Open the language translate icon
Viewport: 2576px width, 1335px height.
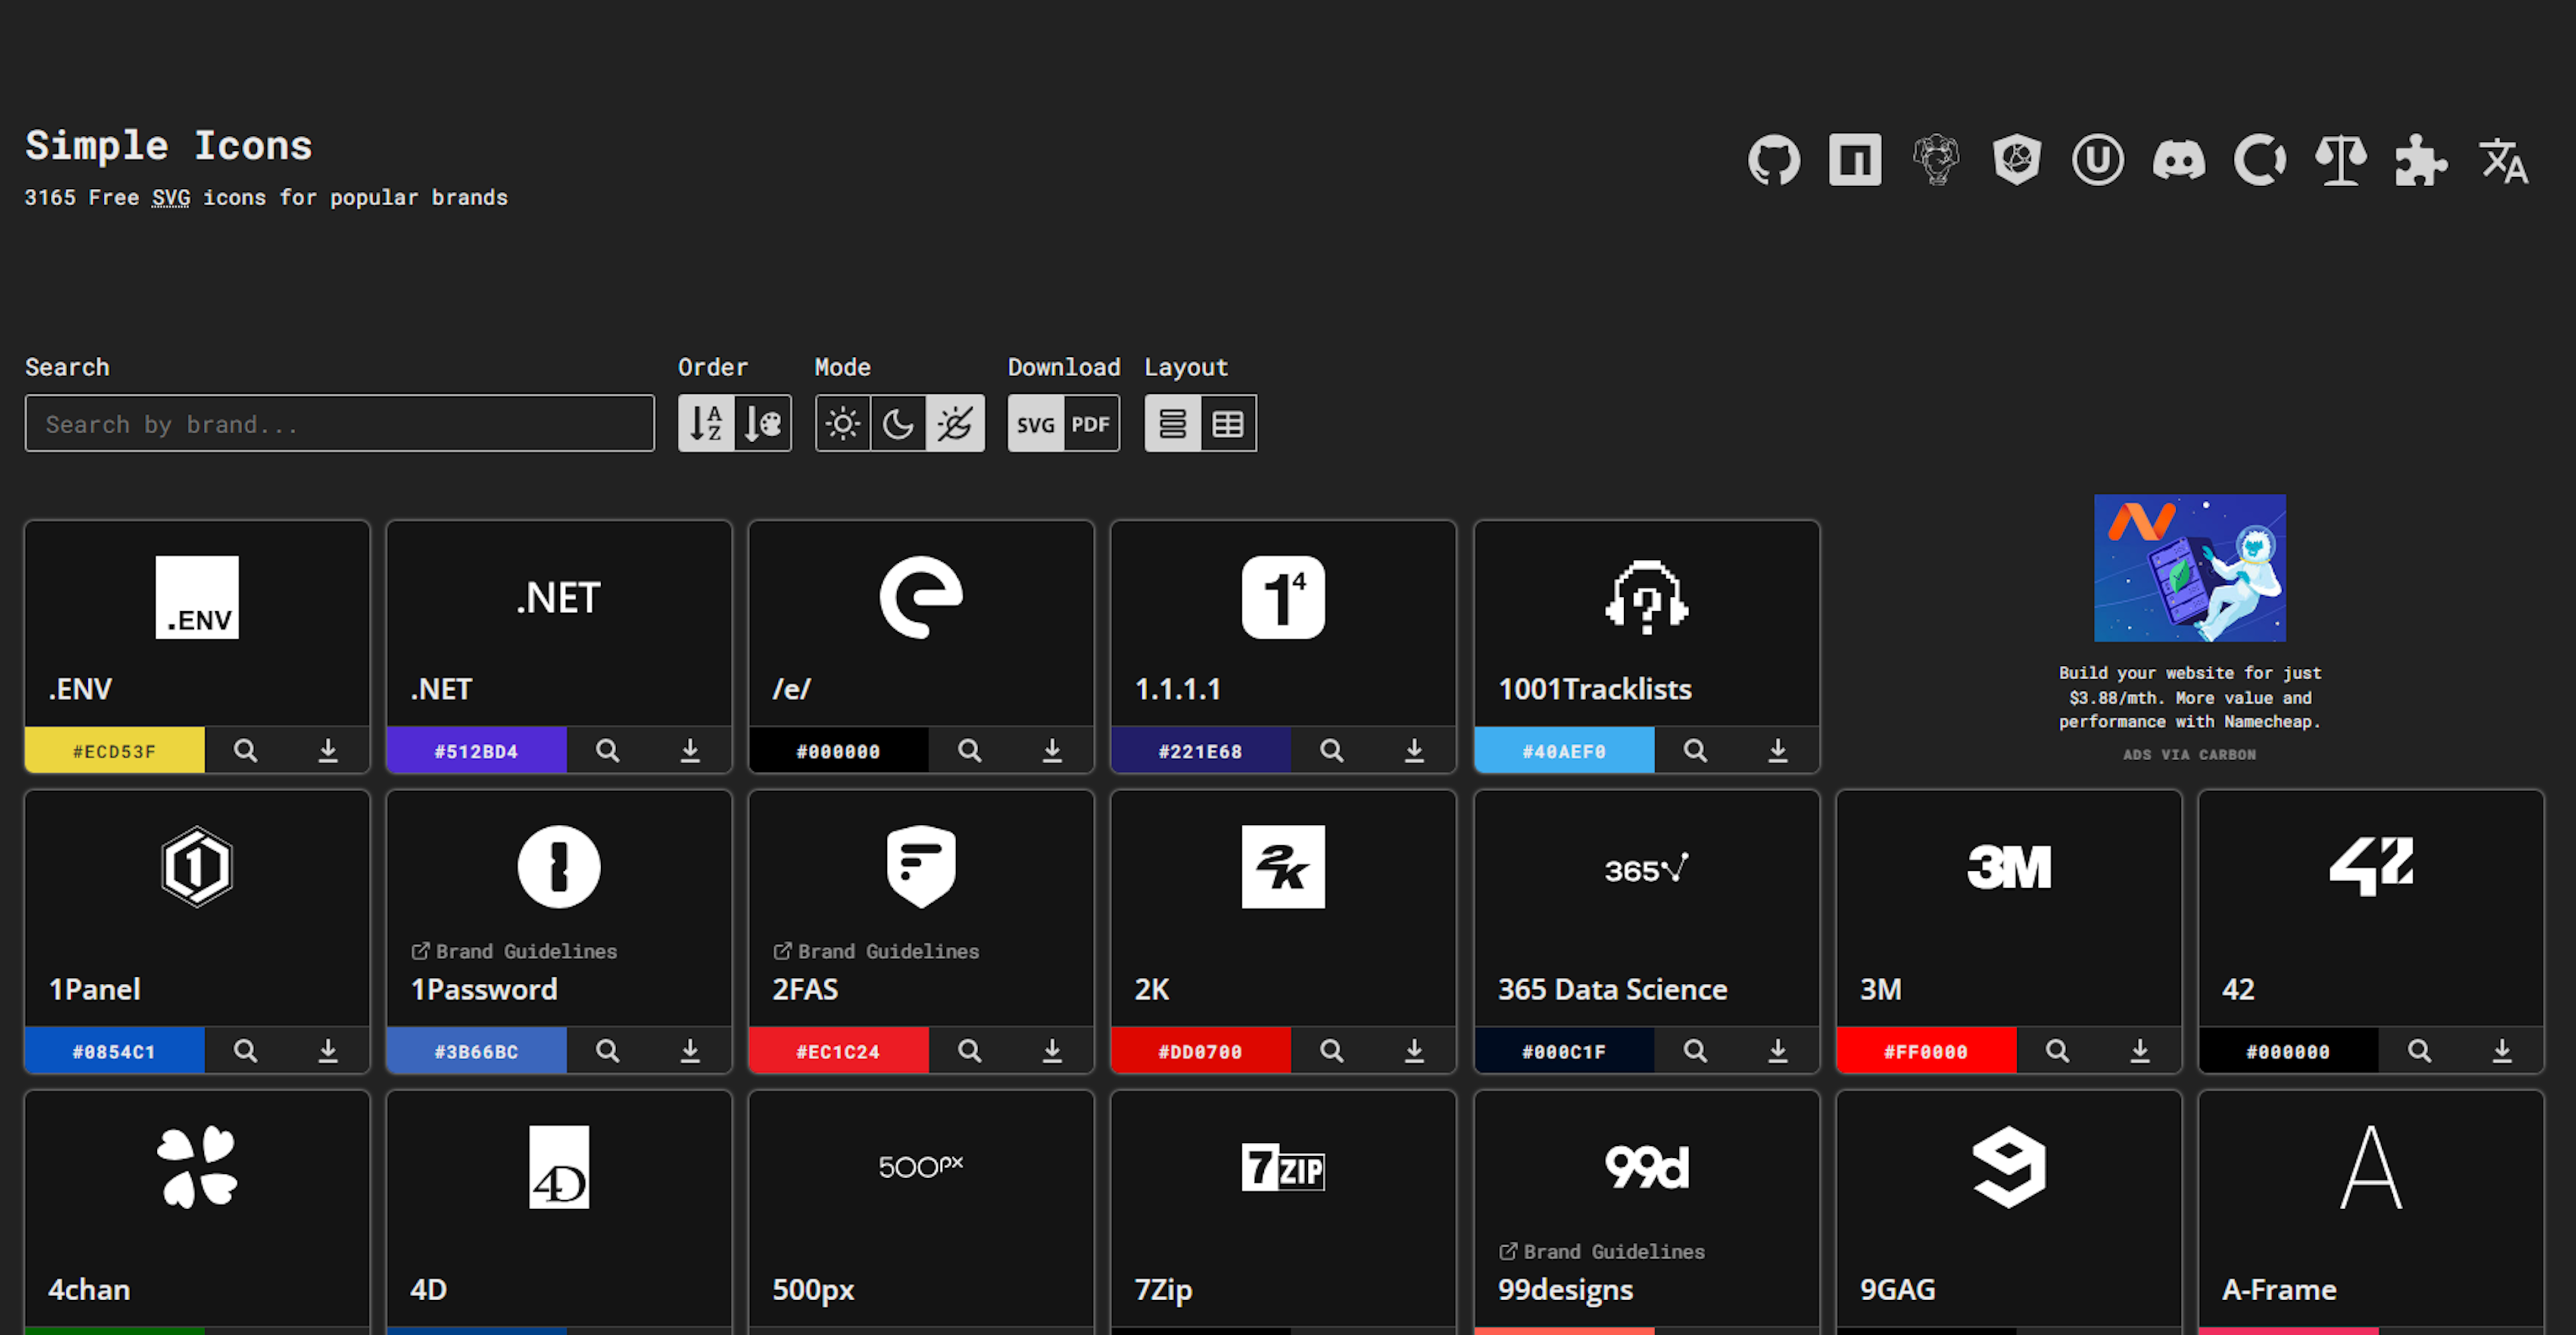(2503, 160)
